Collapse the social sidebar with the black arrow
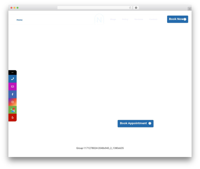 (12, 73)
